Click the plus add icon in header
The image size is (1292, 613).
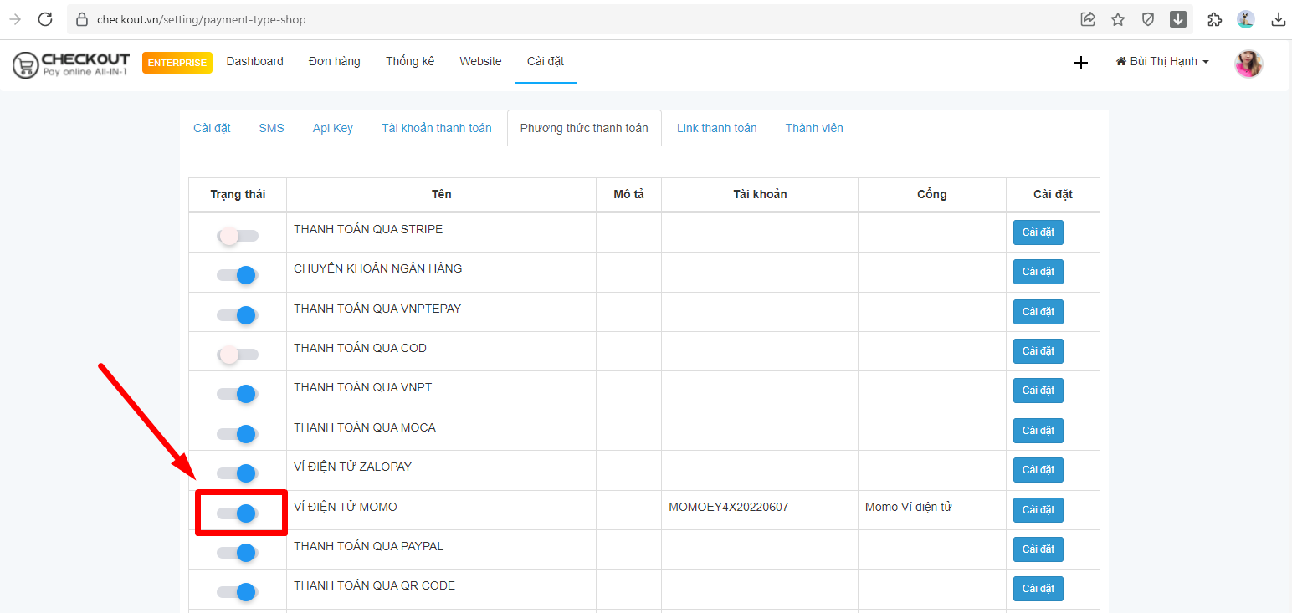click(1081, 63)
